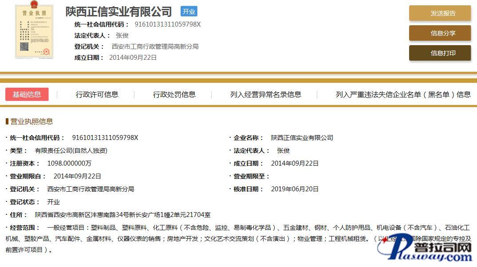
Task: Switch to the 行政许可信息 tab
Action: pos(97,94)
